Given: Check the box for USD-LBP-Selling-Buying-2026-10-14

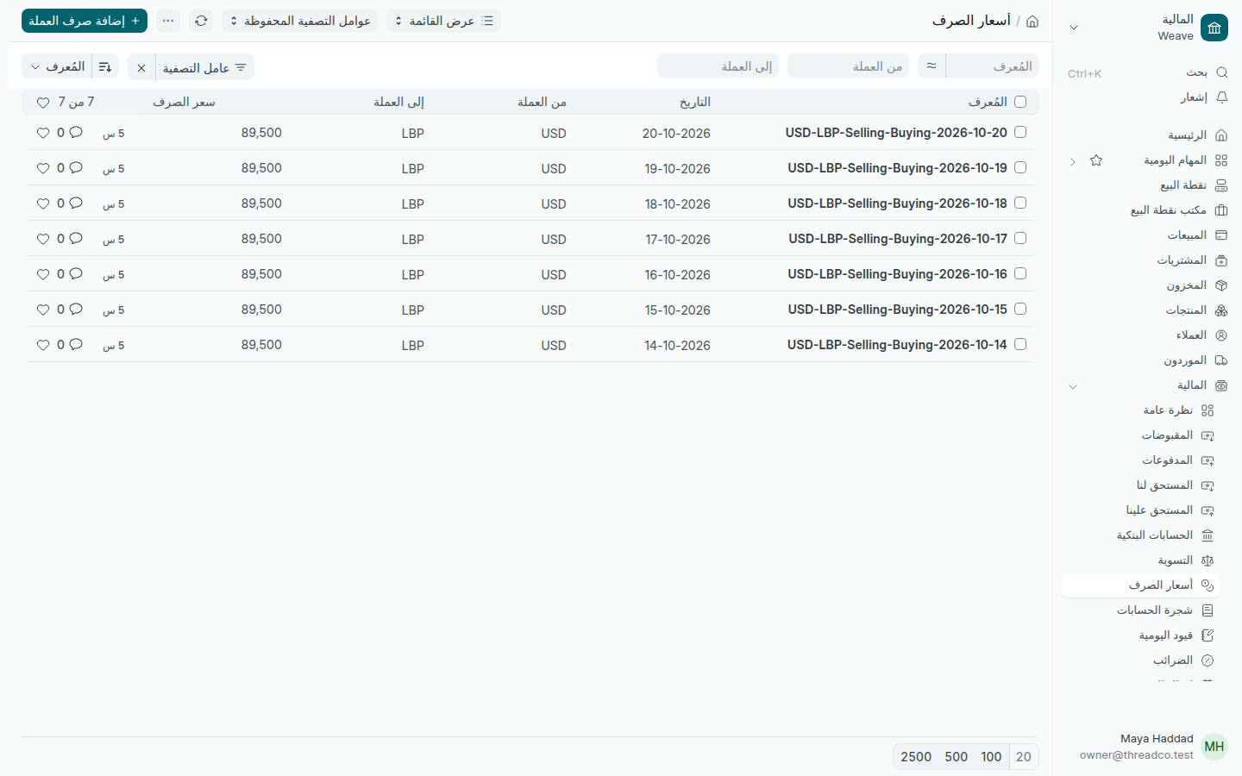Looking at the screenshot, I should [1020, 344].
